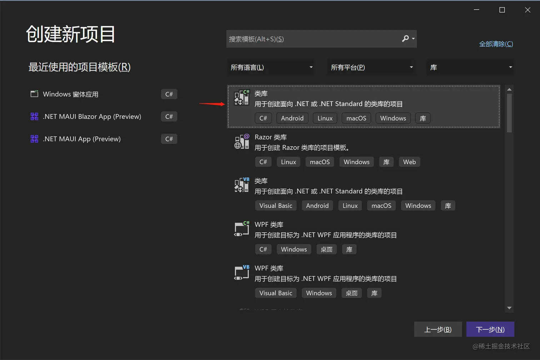Click the 全部清除 clear all link
The width and height of the screenshot is (540, 360).
tap(496, 44)
